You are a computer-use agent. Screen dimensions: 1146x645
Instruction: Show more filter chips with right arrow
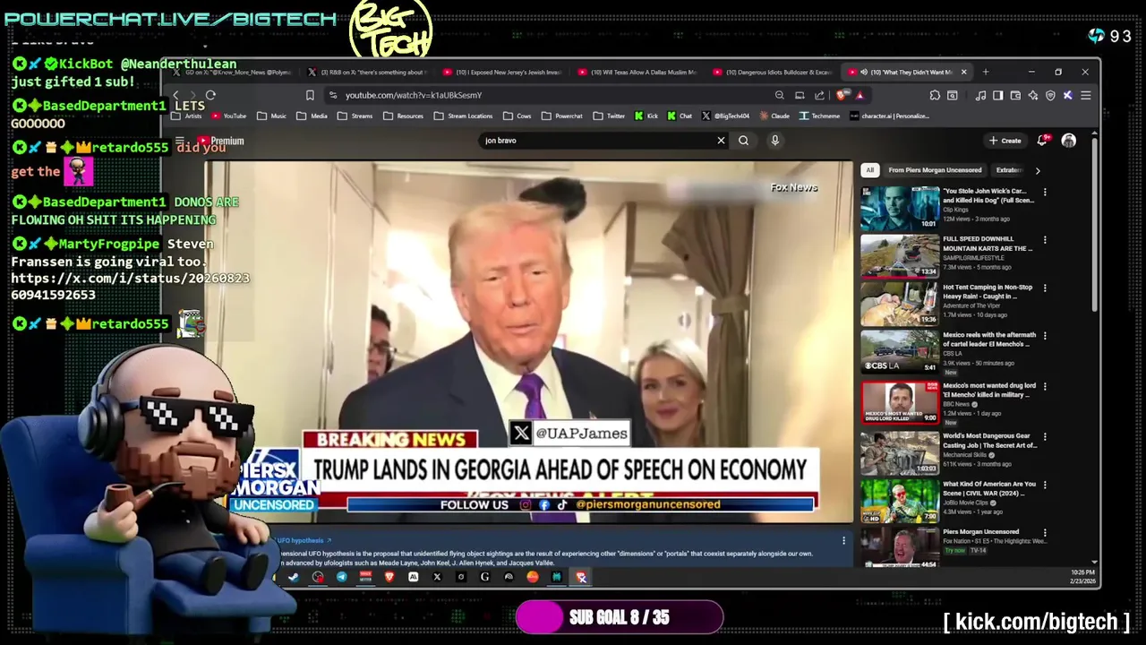(x=1038, y=170)
